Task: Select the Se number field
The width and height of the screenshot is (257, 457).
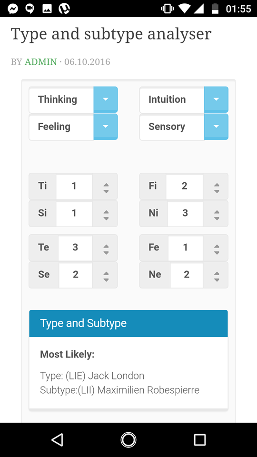Action: coord(76,275)
